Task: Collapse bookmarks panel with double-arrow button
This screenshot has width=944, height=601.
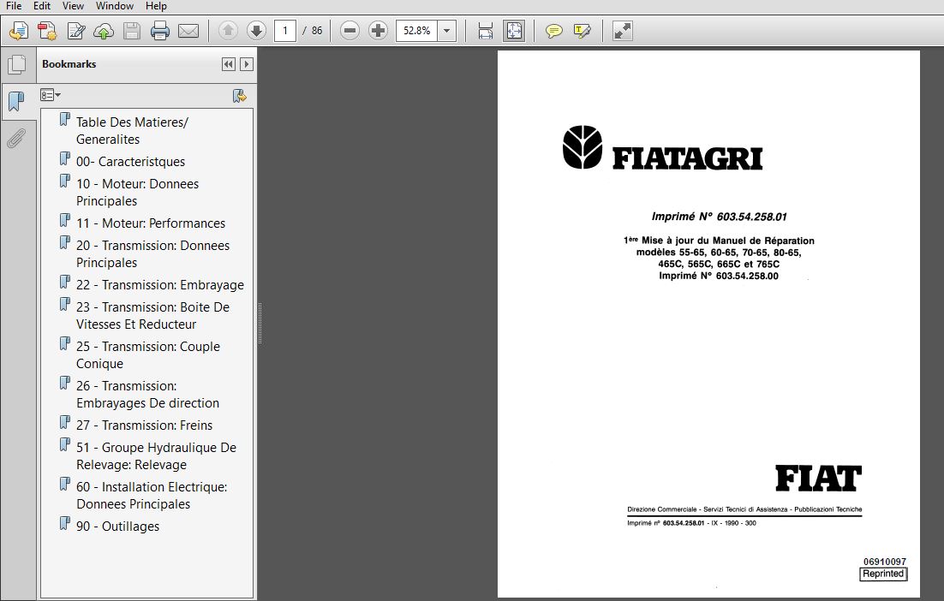Action: [228, 64]
